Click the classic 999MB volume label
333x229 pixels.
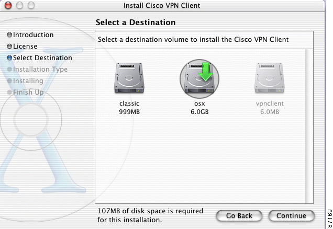tap(129, 107)
